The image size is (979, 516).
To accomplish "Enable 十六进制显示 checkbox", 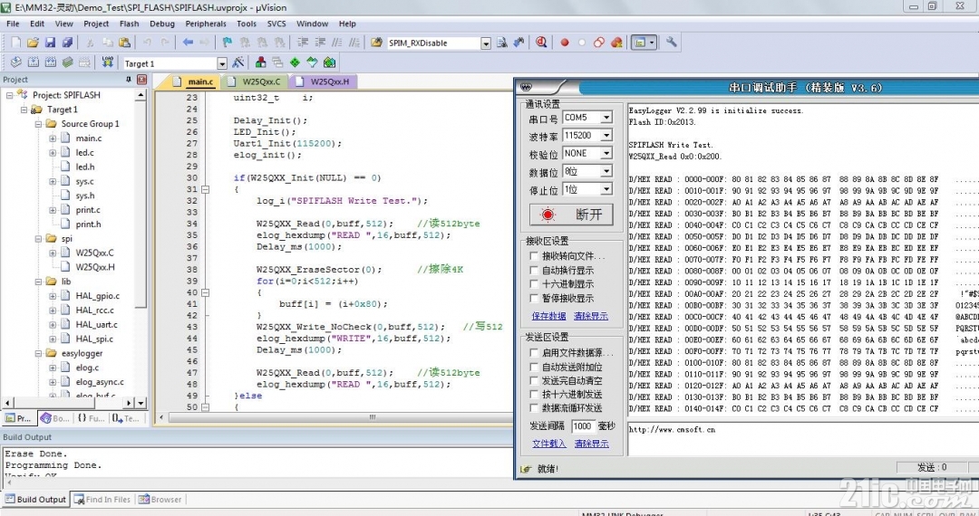I will (x=534, y=284).
